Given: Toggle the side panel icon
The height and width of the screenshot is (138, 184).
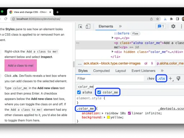Looking at the screenshot, I should 178,19.
